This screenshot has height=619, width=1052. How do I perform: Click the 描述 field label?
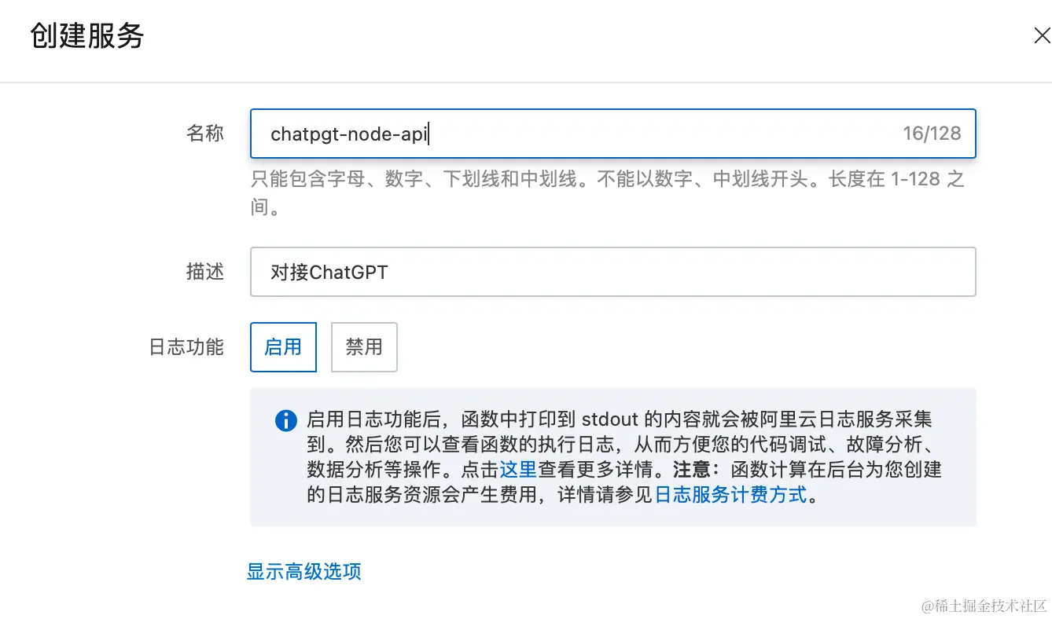tap(205, 272)
